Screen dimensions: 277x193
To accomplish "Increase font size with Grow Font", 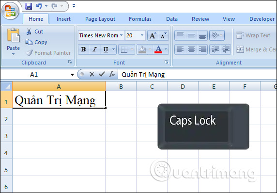I will [153, 35].
